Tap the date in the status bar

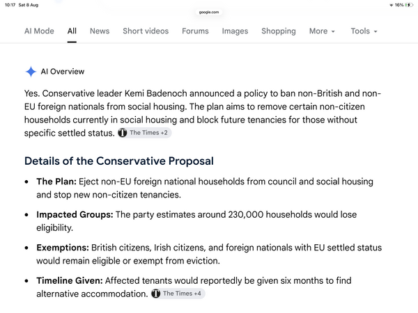(29, 5)
